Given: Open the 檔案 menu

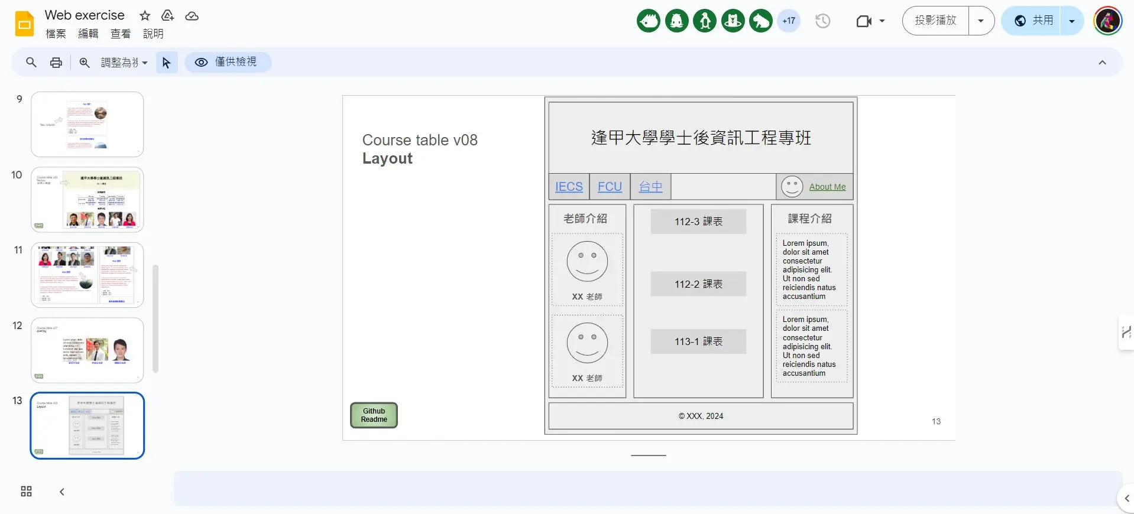Looking at the screenshot, I should pyautogui.click(x=56, y=34).
